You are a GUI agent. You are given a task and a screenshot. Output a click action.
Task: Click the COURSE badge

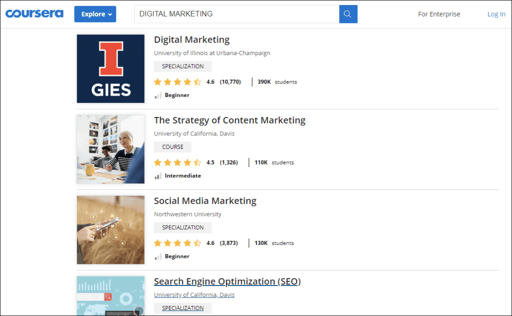(172, 147)
